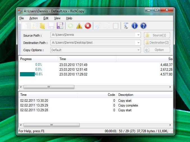This screenshot has width=190, height=142.
Task: Click the size value 2,612,28
Action: click(166, 70)
